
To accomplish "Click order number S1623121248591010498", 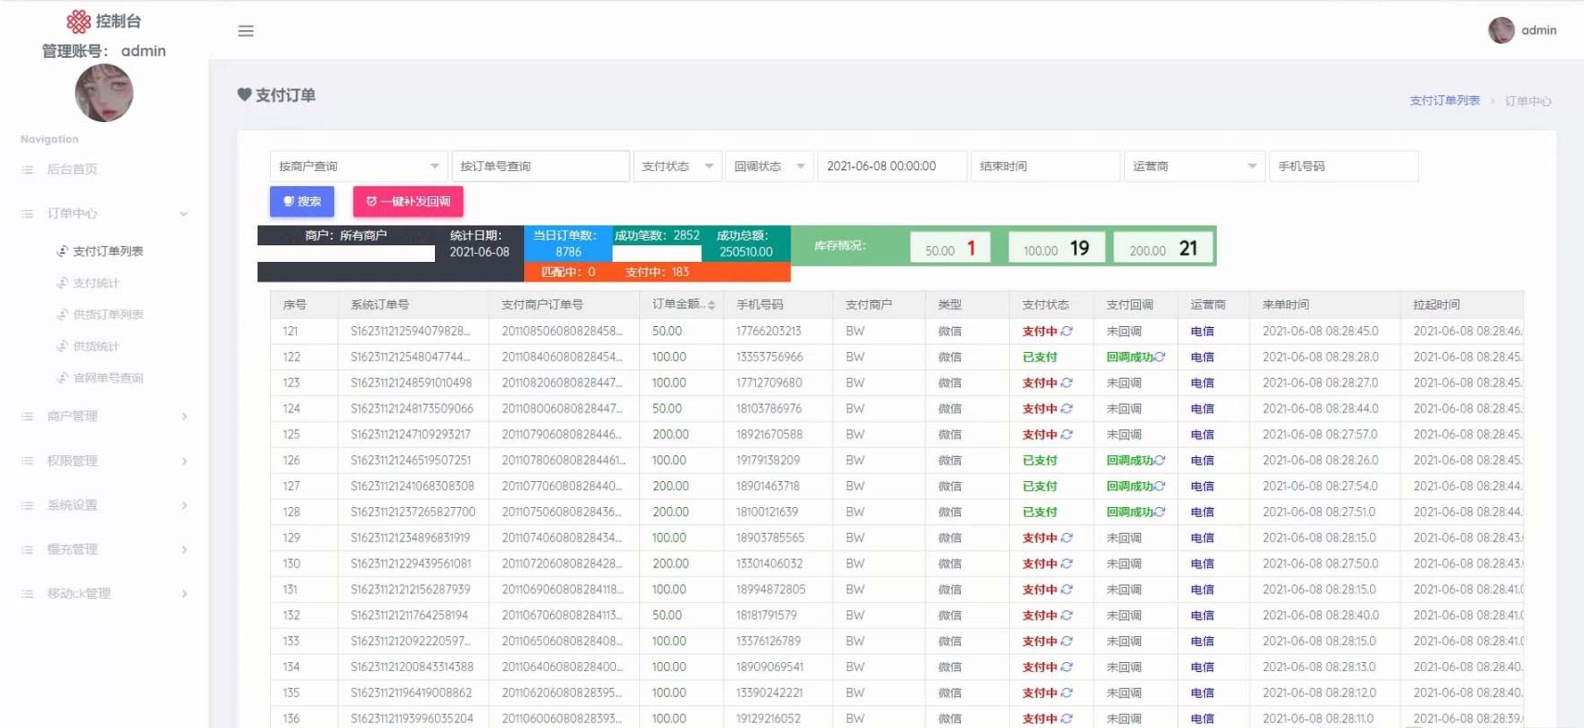I will tap(411, 383).
